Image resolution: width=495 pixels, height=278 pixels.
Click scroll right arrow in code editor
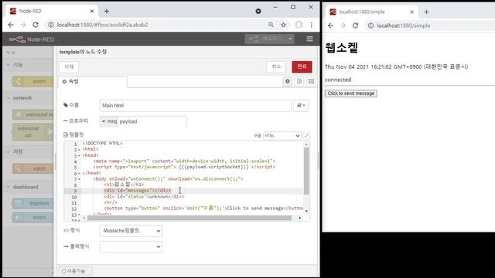coord(300,218)
